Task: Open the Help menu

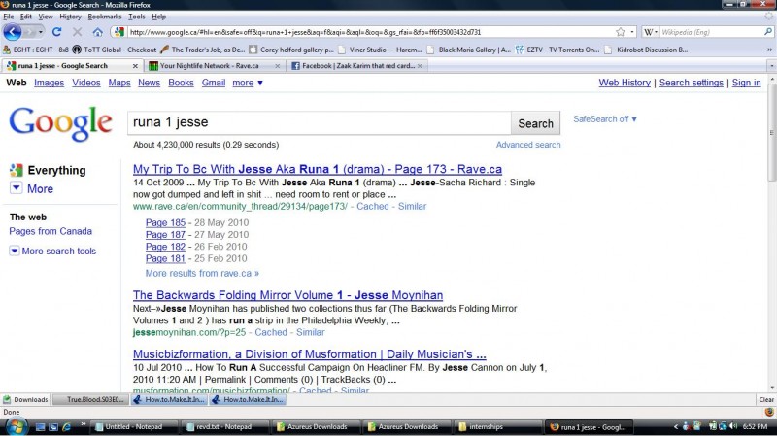Action: (x=158, y=17)
